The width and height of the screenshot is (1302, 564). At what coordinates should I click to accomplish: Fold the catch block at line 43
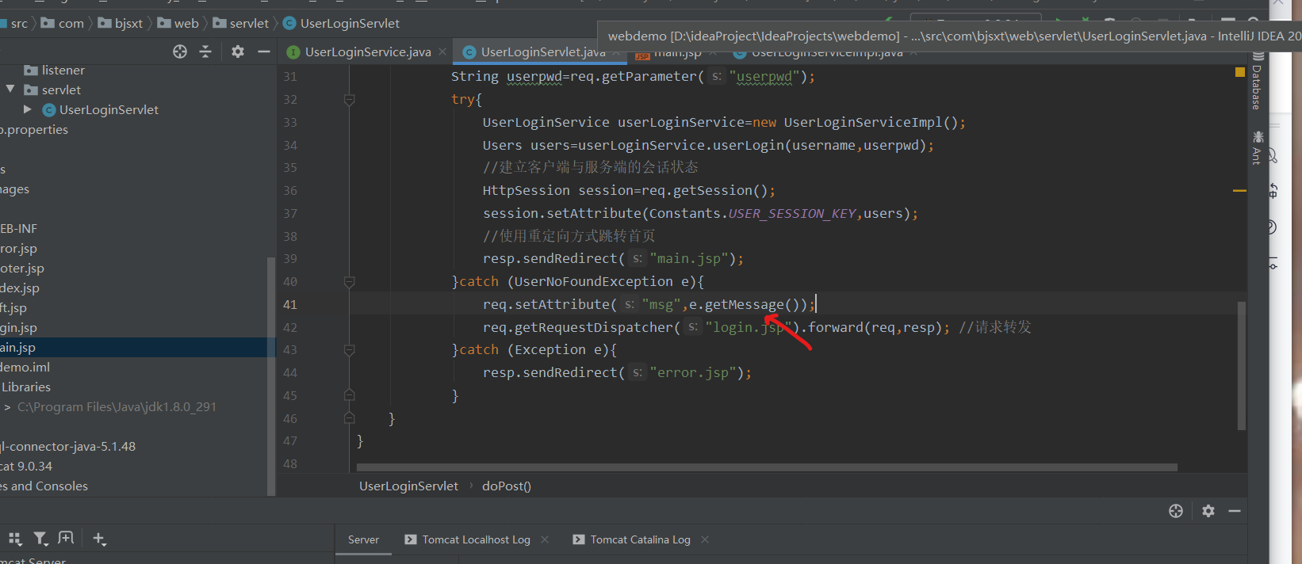pos(349,349)
